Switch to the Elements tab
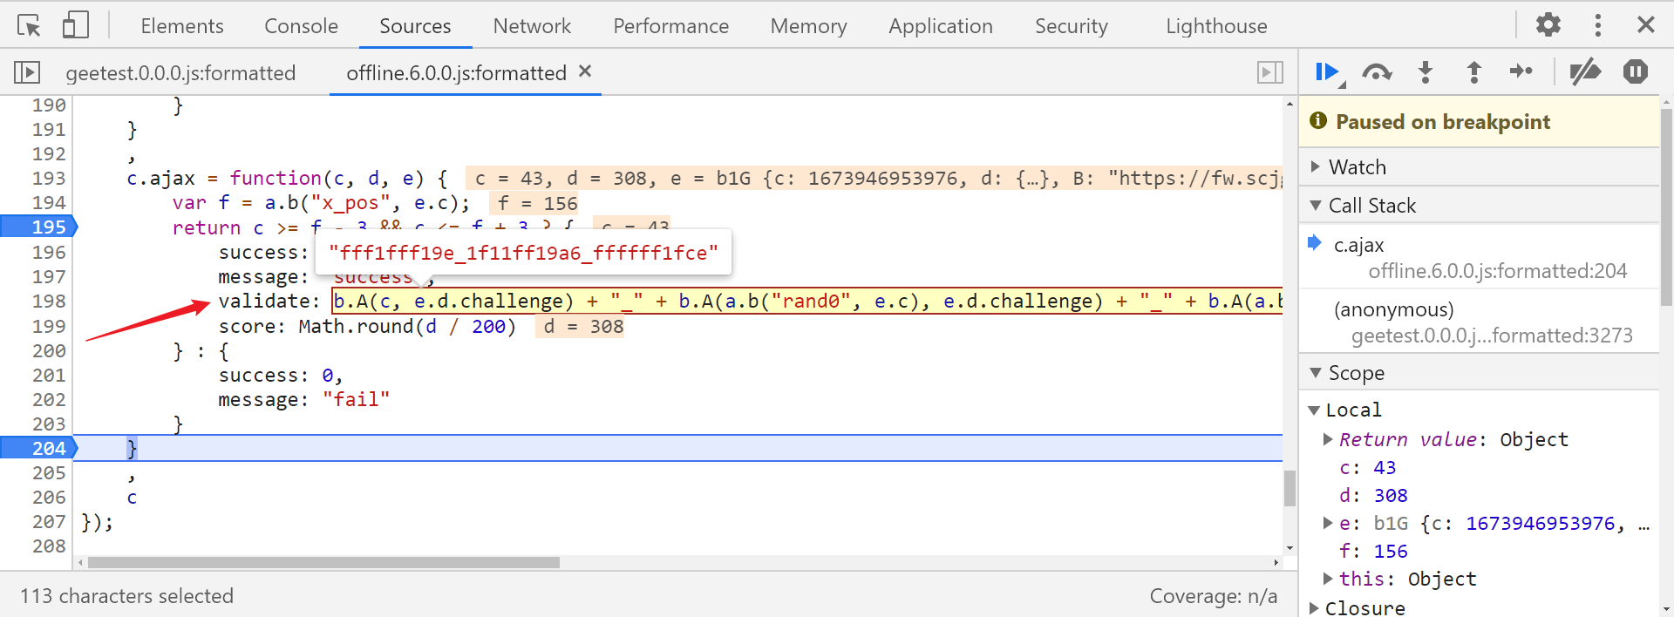Screen dimensions: 1674x617 (182, 26)
